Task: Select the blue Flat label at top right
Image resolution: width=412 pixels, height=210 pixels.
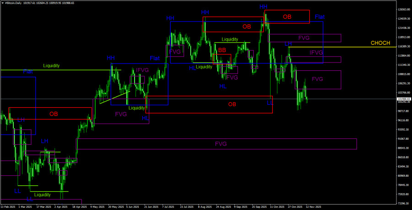Action: point(320,17)
